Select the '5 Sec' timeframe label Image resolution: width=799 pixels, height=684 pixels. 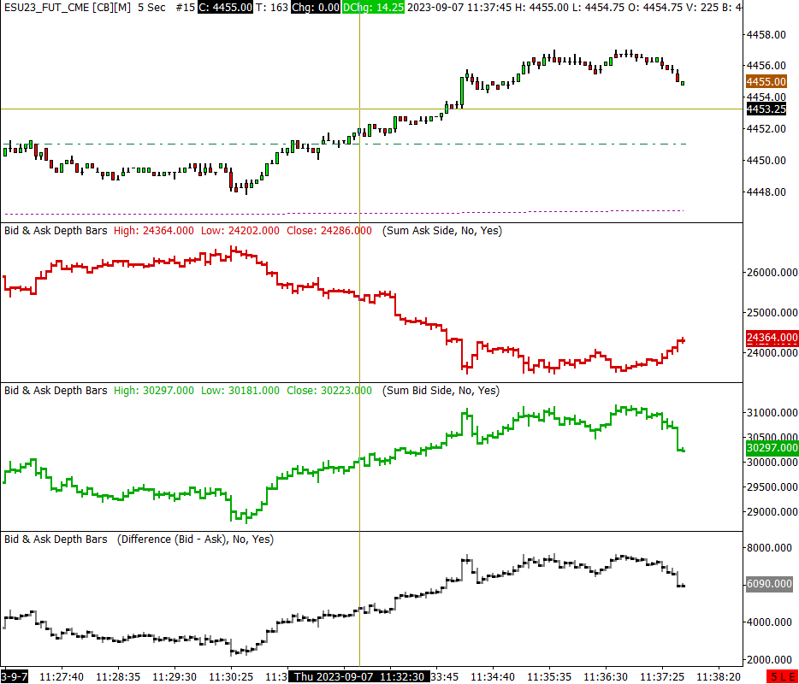(x=151, y=8)
